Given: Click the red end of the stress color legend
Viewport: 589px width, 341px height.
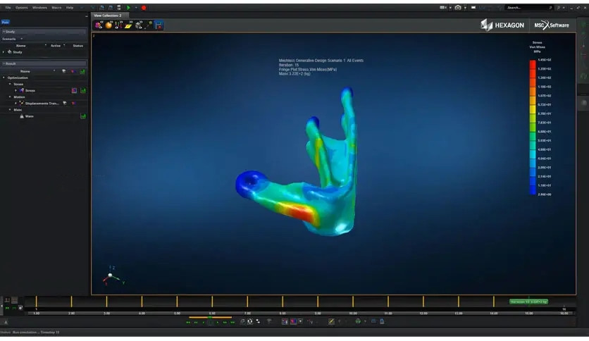Looking at the screenshot, I should [x=533, y=64].
